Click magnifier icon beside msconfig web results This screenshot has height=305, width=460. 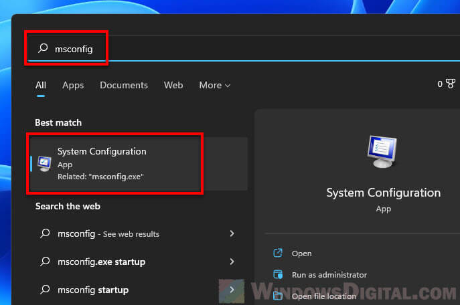pos(45,233)
